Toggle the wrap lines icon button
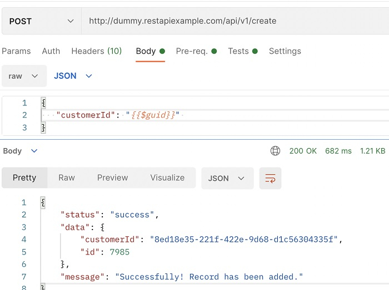The width and height of the screenshot is (389, 290). [x=270, y=178]
